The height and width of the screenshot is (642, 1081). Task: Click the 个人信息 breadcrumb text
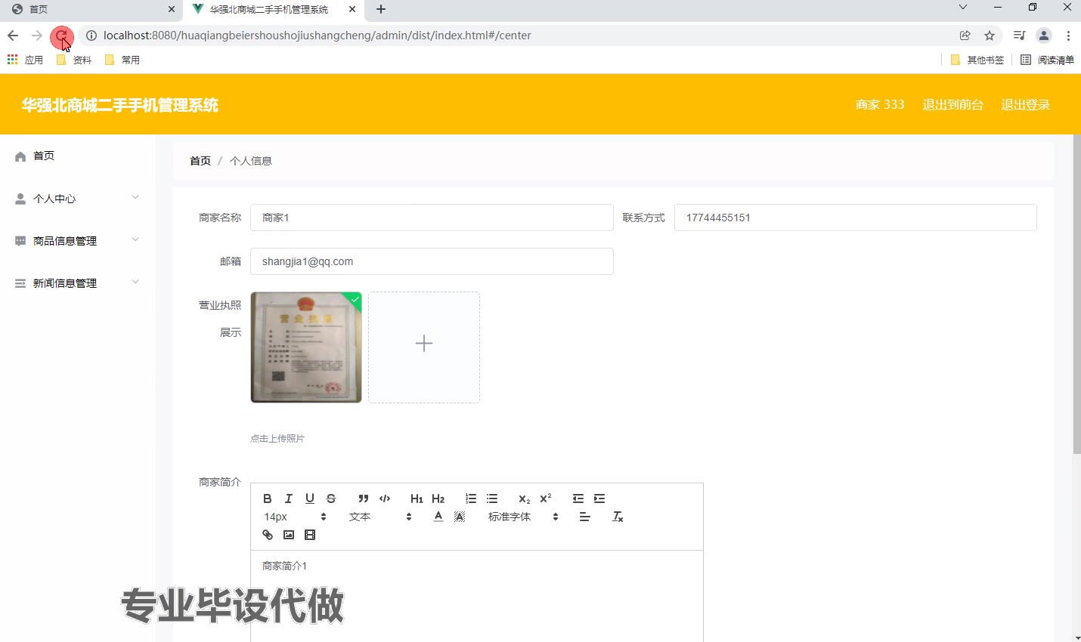[x=251, y=161]
